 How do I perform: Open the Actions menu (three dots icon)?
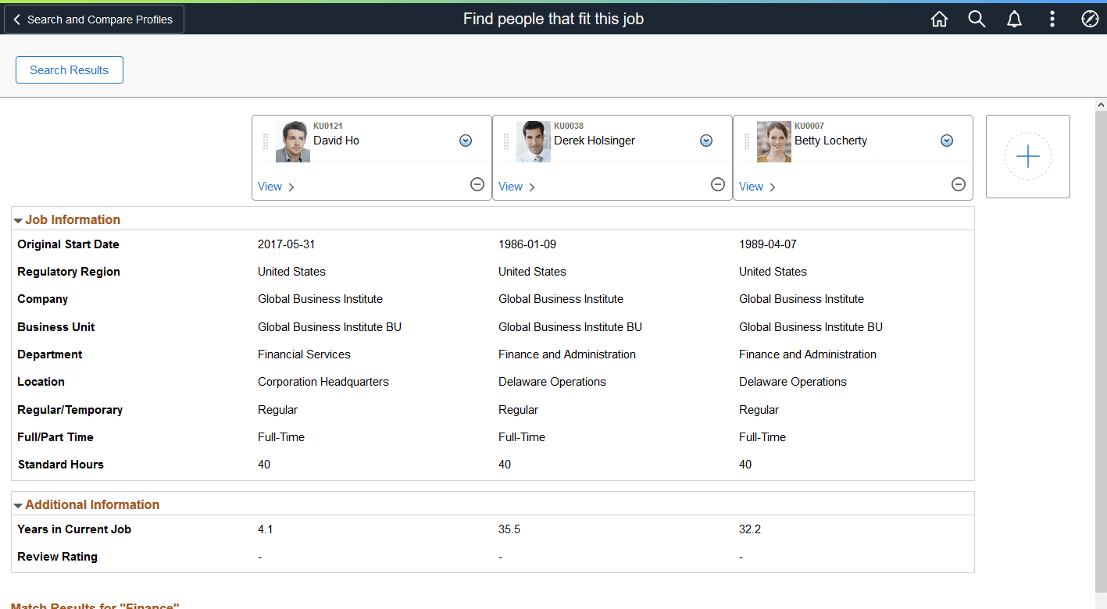pyautogui.click(x=1052, y=19)
